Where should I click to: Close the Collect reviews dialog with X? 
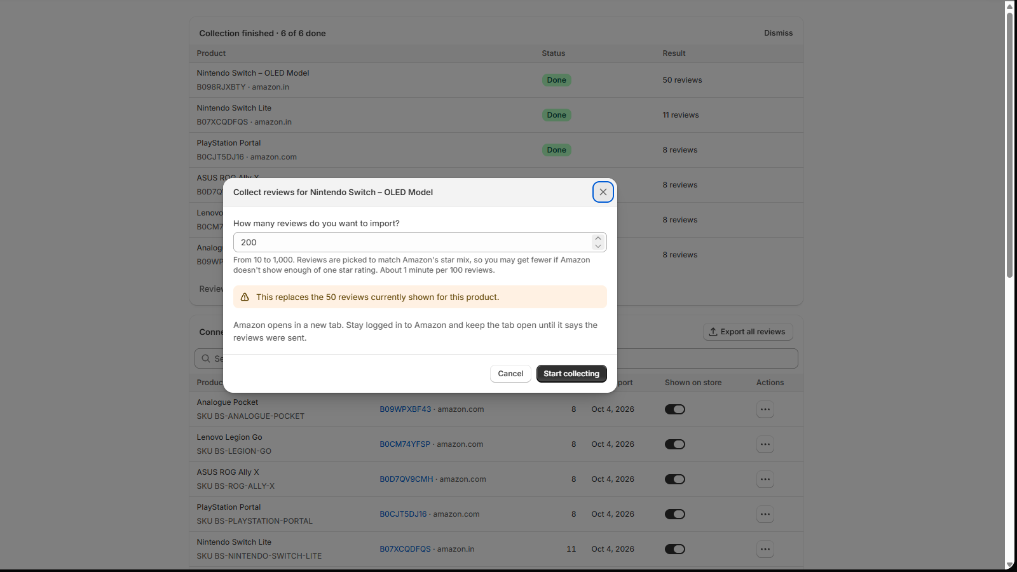point(603,192)
